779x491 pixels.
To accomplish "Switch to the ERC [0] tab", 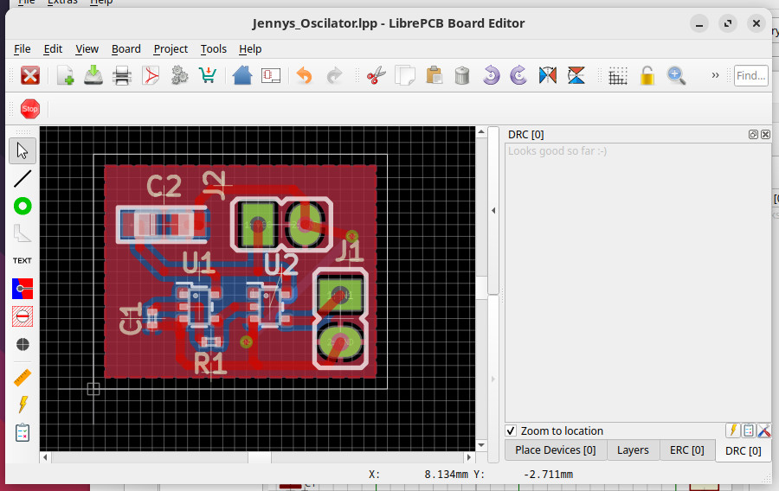I will pos(687,450).
